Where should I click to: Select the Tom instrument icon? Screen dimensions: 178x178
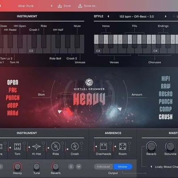tap(17, 146)
